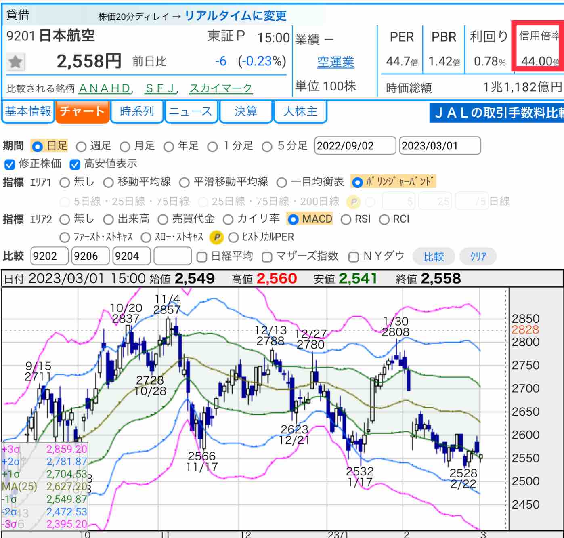This screenshot has width=564, height=538.
Task: Choose RSI in area 2
Action: tap(346, 220)
